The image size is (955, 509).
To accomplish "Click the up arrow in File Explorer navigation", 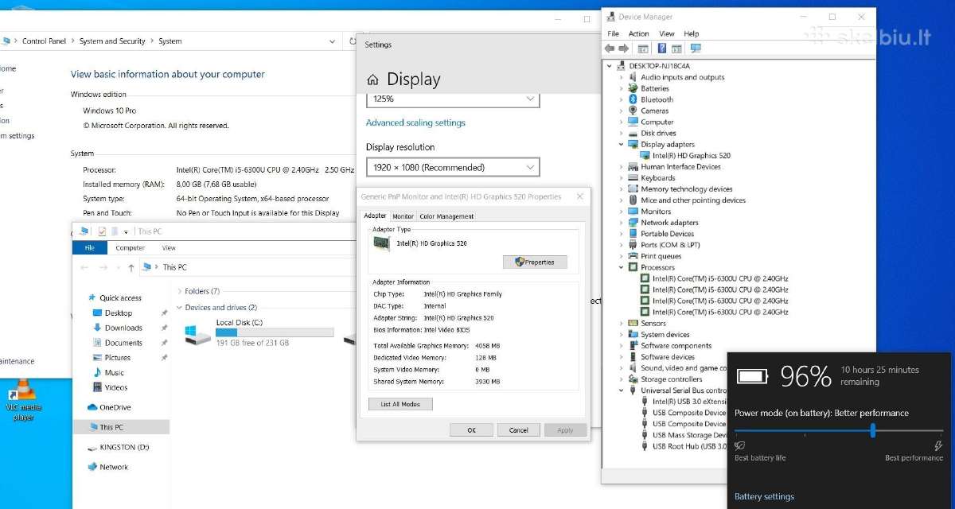I will point(130,267).
